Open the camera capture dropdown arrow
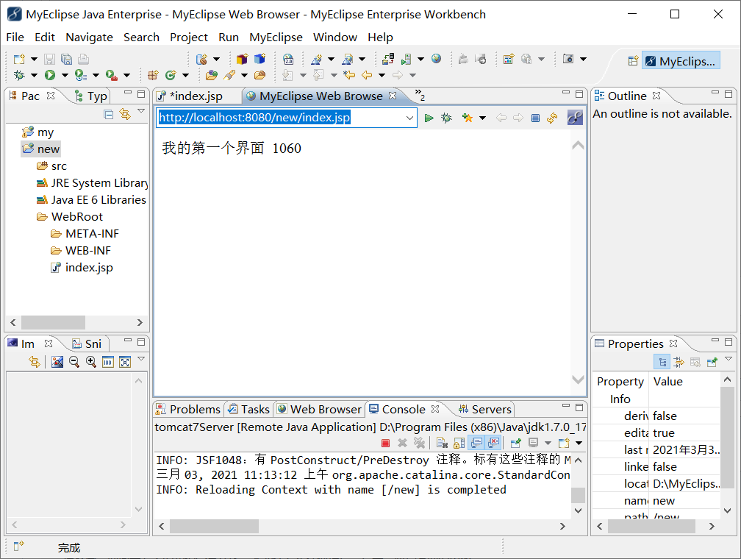Screen dimensions: 741x559 click(583, 59)
